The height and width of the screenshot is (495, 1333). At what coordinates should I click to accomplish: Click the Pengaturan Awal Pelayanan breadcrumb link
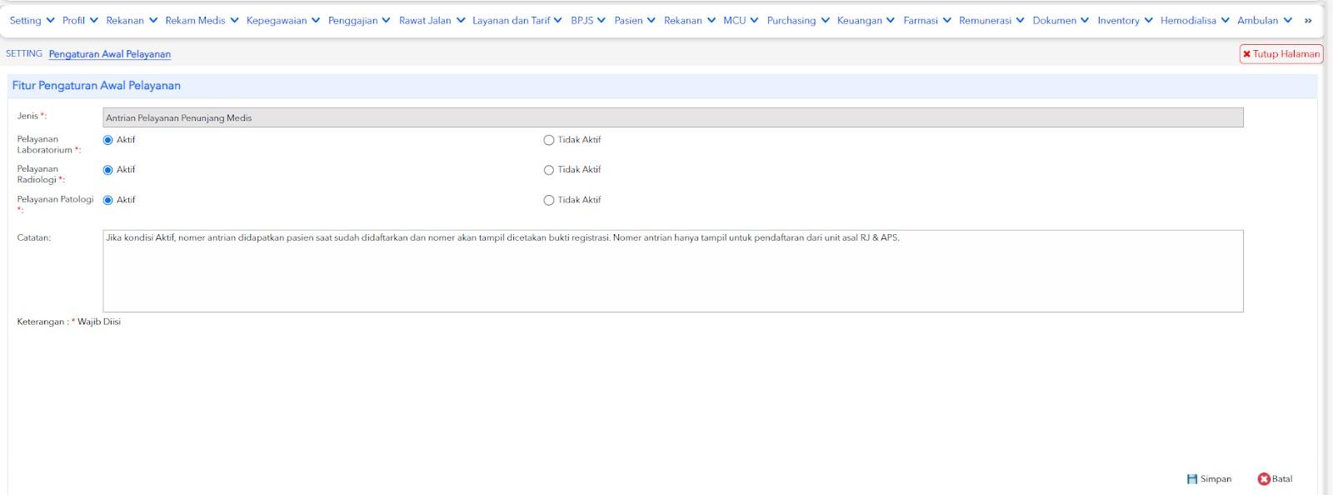[x=110, y=54]
